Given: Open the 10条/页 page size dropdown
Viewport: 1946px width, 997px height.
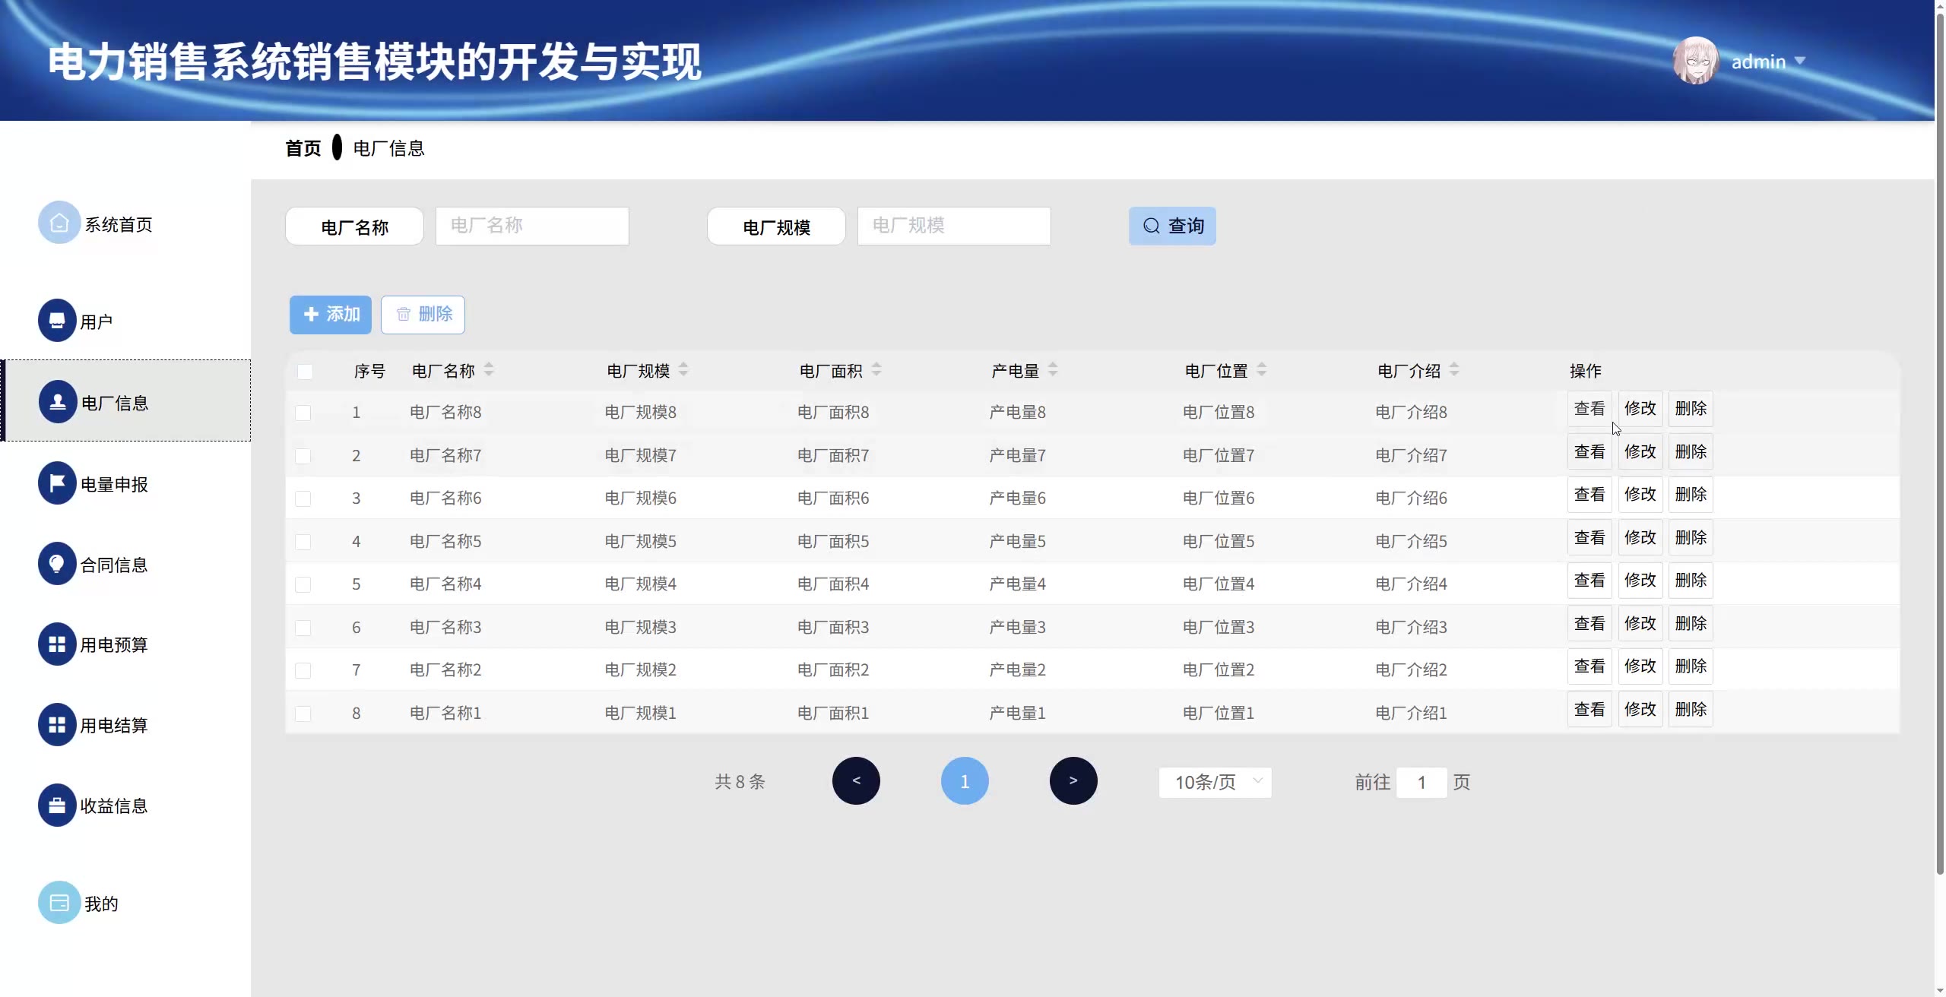Looking at the screenshot, I should coord(1215,782).
